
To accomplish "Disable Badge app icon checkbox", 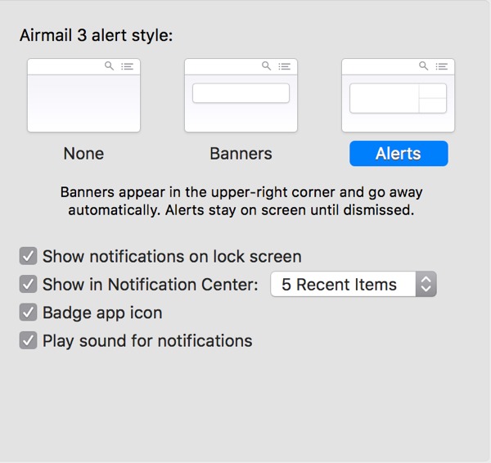I will [x=28, y=312].
